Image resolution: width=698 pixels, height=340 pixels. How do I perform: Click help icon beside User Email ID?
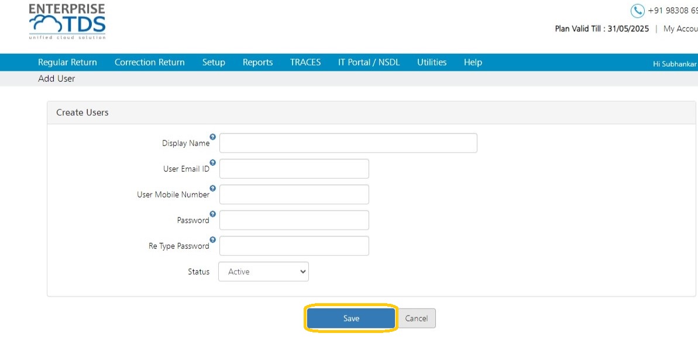click(213, 162)
